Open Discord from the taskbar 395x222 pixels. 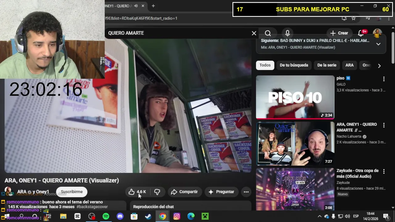(x=120, y=216)
